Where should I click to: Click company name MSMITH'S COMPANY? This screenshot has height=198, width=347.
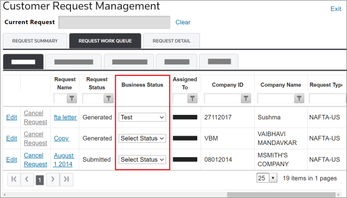[273, 160]
